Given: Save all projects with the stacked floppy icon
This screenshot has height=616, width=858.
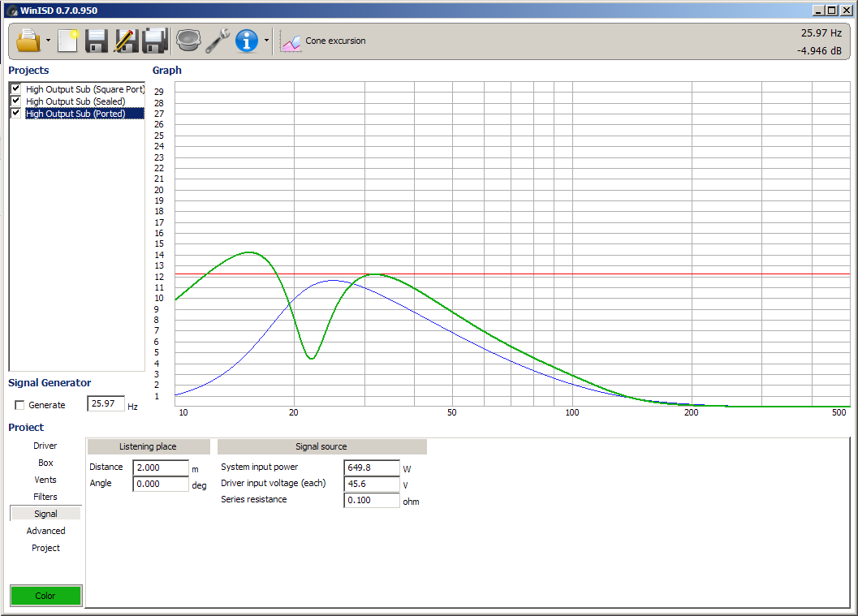Looking at the screenshot, I should 155,41.
